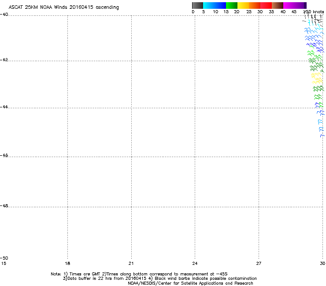The image size is (326, 286).
Task: Click the note line starting 'Note: 1) Times are GMT'
Action: click(x=139, y=274)
